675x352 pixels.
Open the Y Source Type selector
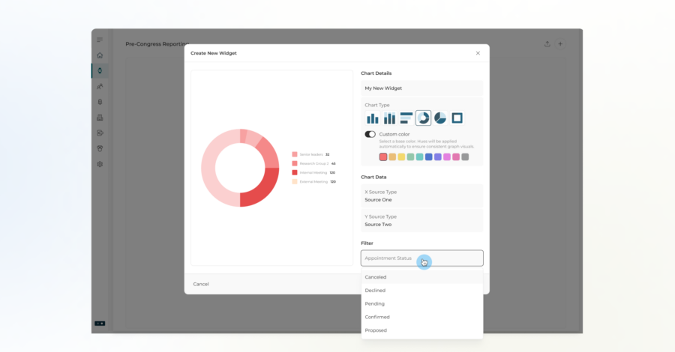pyautogui.click(x=421, y=220)
